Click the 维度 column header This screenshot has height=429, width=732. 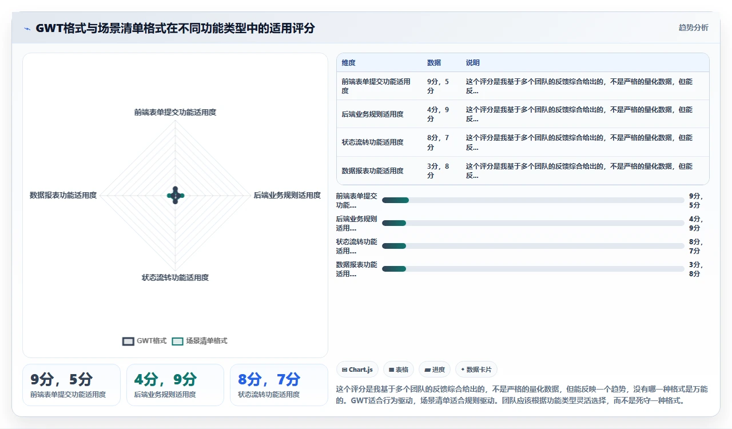[x=348, y=63]
